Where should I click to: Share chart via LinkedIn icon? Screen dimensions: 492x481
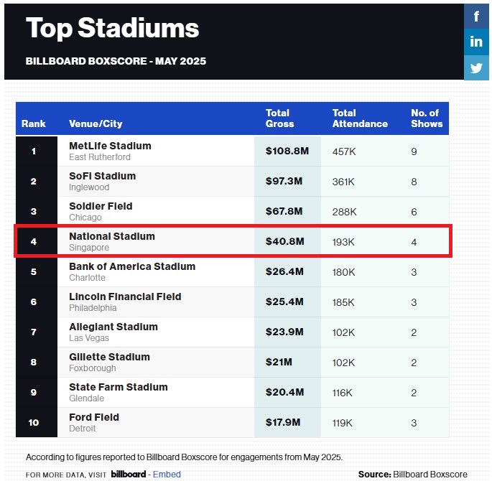coord(476,42)
